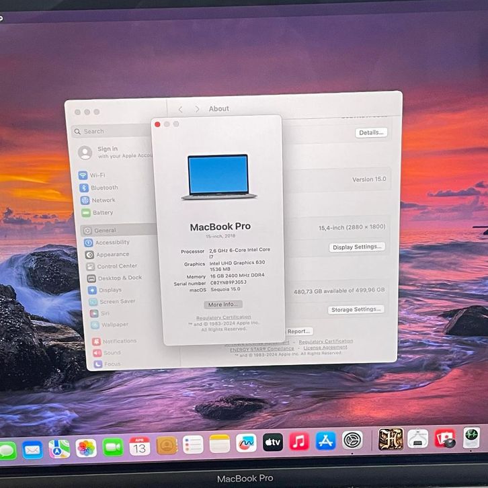Switch to Appearance settings pane

tap(112, 255)
